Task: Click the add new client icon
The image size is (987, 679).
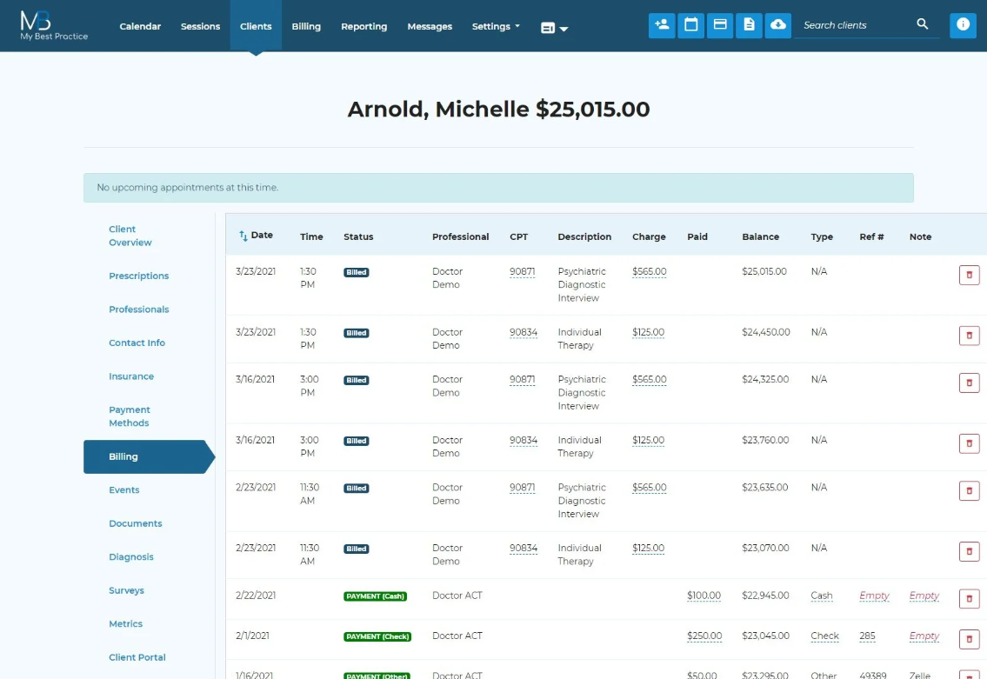Action: [x=662, y=25]
